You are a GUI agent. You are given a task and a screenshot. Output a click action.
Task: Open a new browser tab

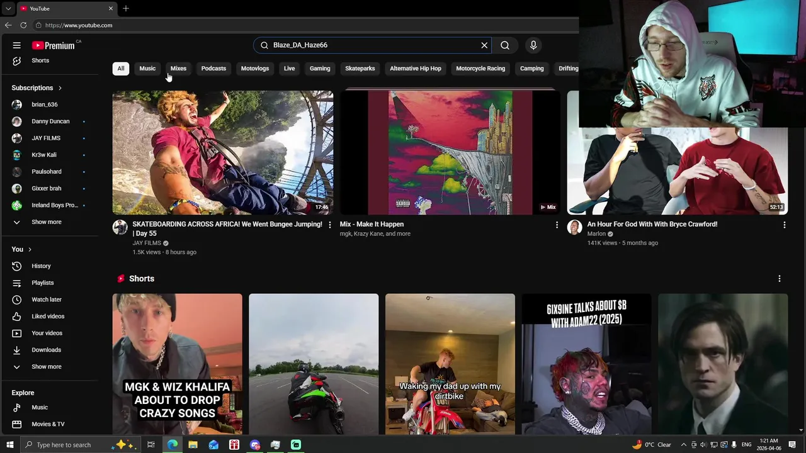coord(126,8)
